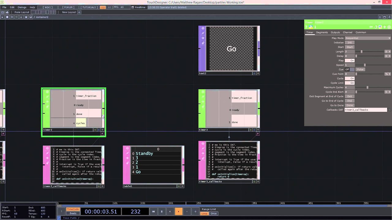This screenshot has height=220, width=392.
Task: Click the plus icon in path bar
Action: (21, 17)
